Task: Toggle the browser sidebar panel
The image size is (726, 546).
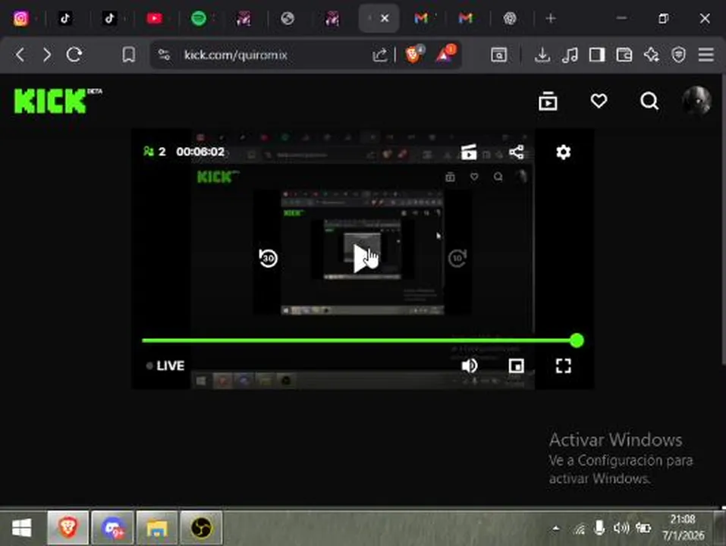Action: [x=597, y=55]
